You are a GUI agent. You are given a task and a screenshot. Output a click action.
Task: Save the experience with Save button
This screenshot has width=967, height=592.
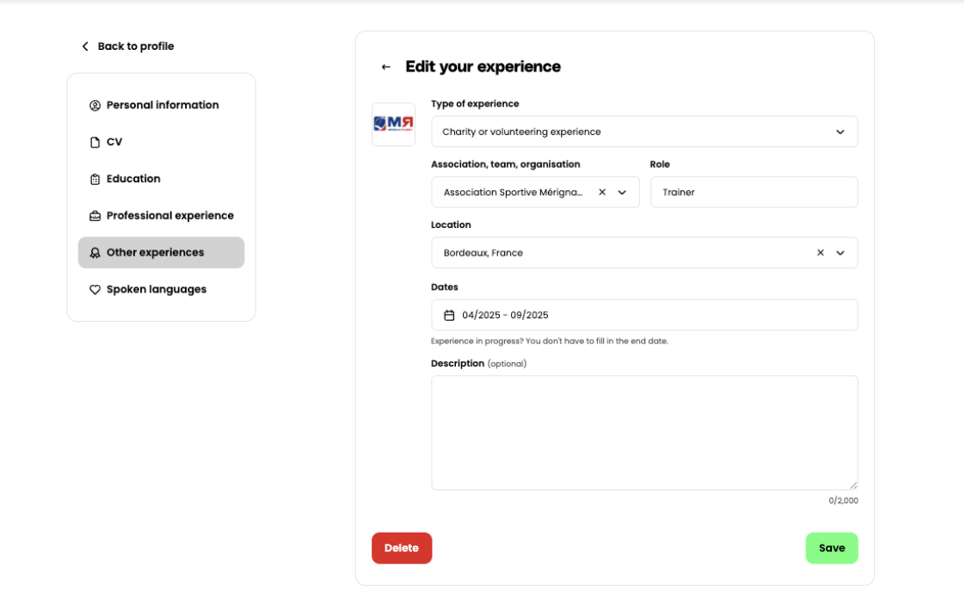(831, 548)
